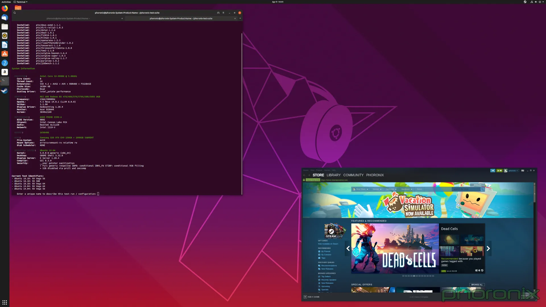Open the phoronix account dropdown
Image resolution: width=546 pixels, height=307 pixels.
[513, 171]
